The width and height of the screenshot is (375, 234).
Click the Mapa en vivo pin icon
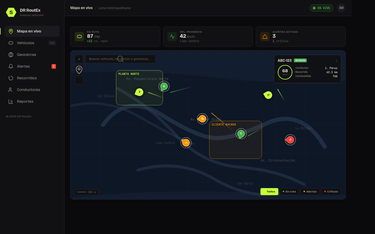tap(11, 31)
